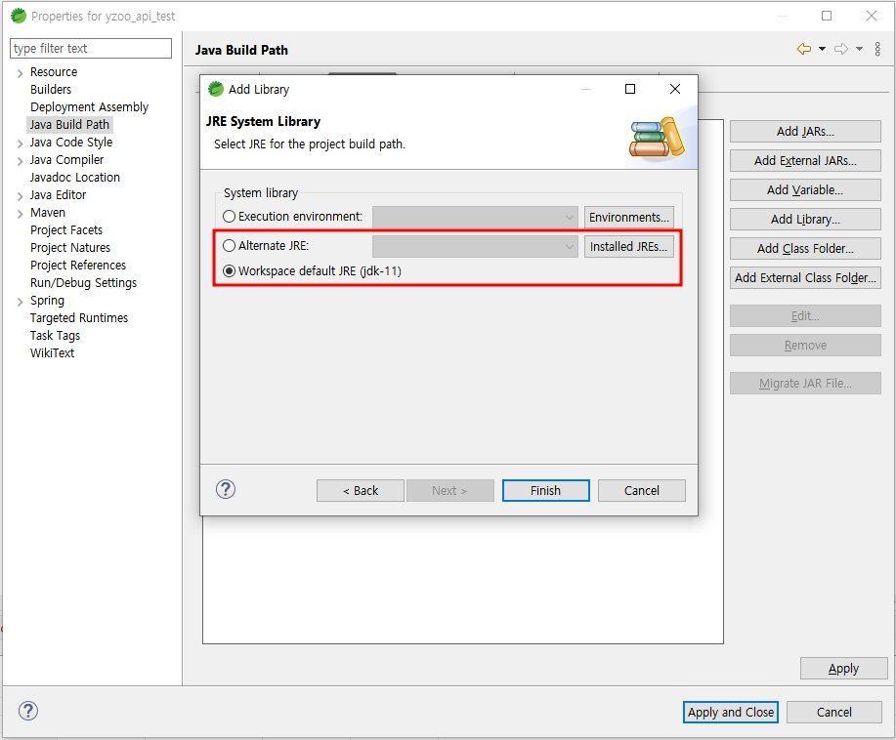Focus the type filter text field

(x=91, y=49)
